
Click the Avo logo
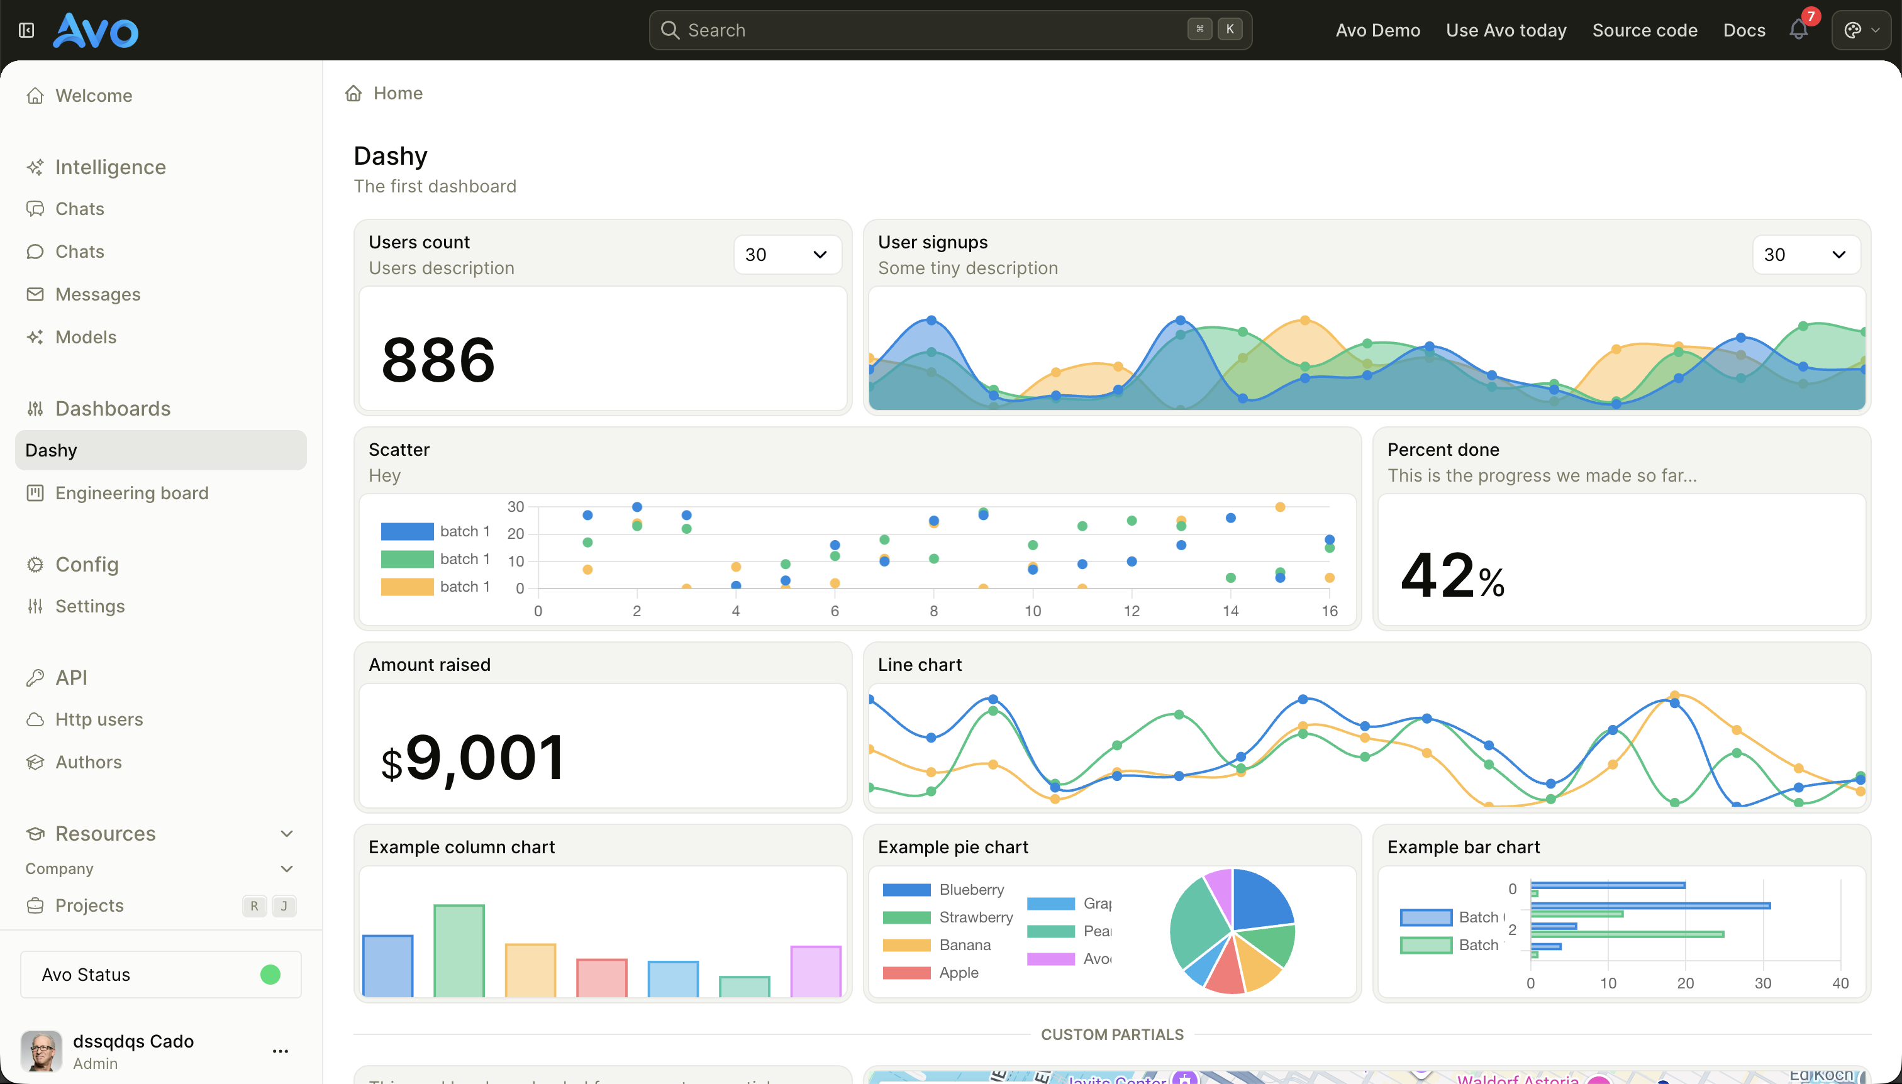pyautogui.click(x=96, y=31)
